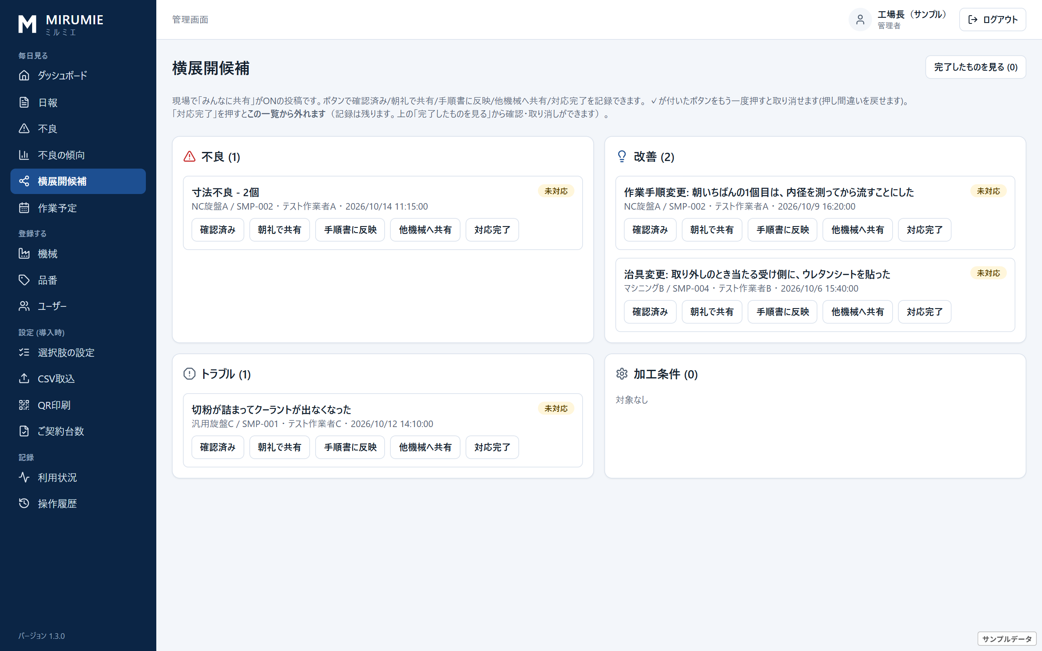Toggle 他機械へ共有 on the 治具変更 card

click(857, 312)
